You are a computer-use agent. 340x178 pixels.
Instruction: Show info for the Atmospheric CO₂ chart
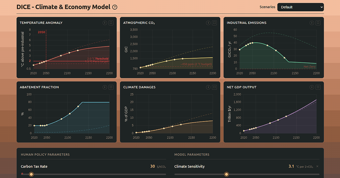click(x=208, y=23)
